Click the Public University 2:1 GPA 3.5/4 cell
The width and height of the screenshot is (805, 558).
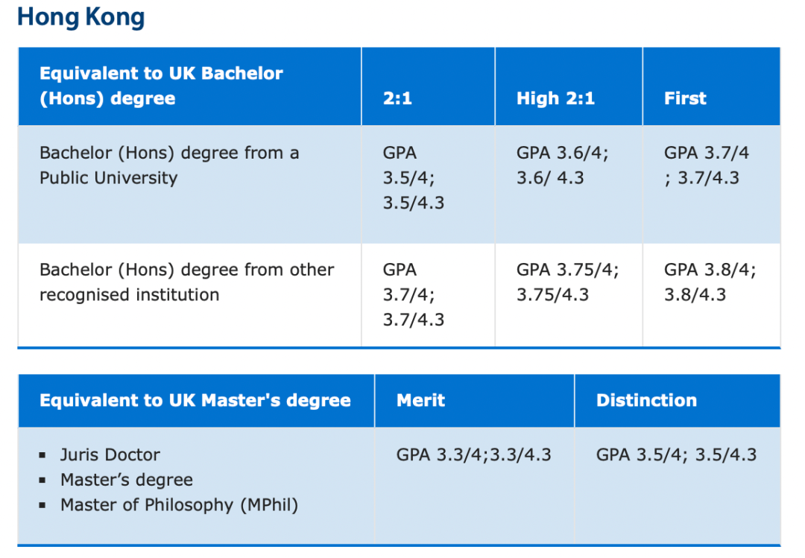414,178
